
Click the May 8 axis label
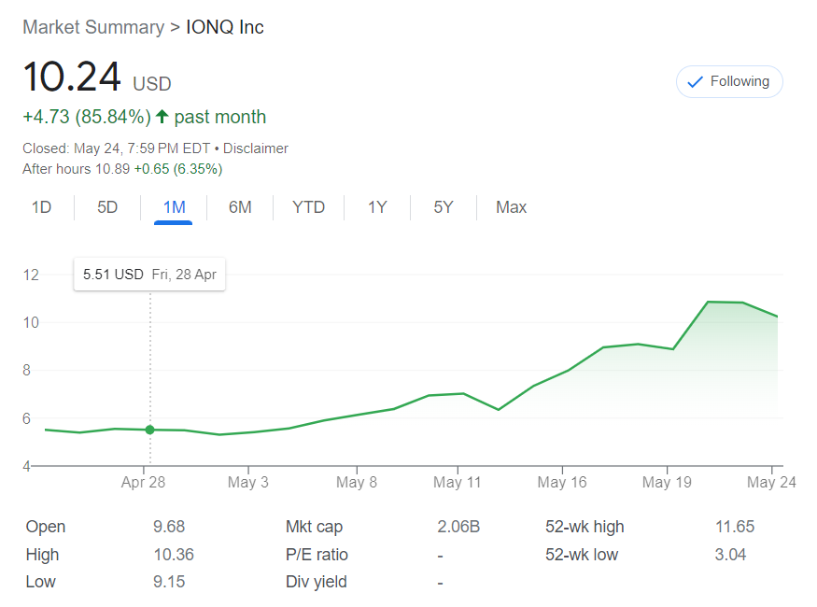coord(357,482)
